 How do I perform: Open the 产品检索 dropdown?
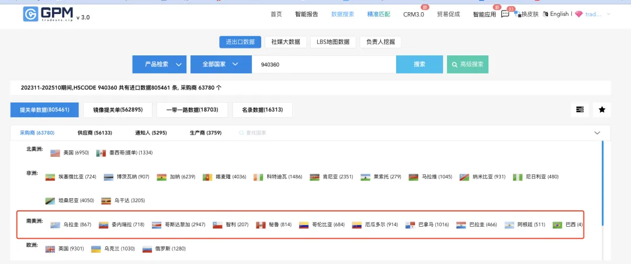coord(159,64)
